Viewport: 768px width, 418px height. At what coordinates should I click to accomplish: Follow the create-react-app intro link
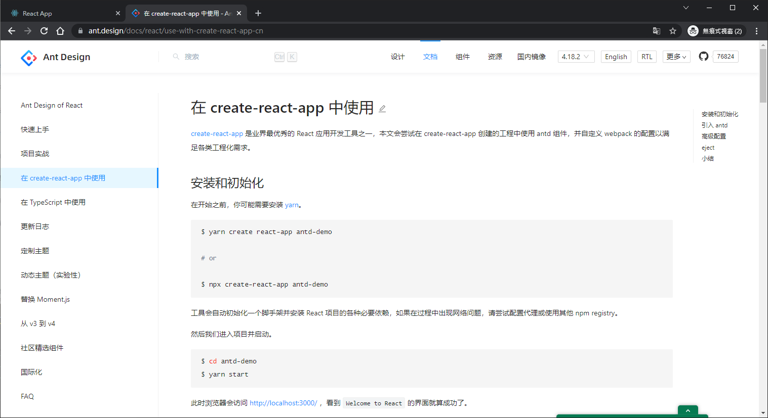click(x=217, y=133)
